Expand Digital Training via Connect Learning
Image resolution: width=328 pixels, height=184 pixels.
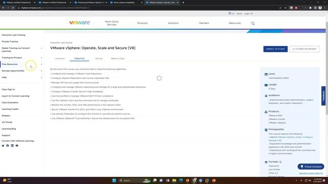click(x=42, y=48)
